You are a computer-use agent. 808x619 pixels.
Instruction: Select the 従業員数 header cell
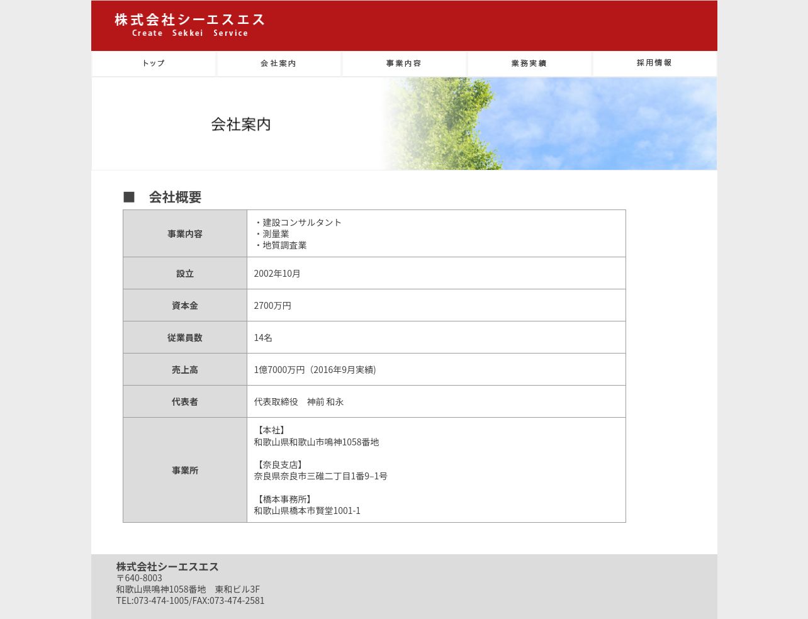click(x=185, y=337)
